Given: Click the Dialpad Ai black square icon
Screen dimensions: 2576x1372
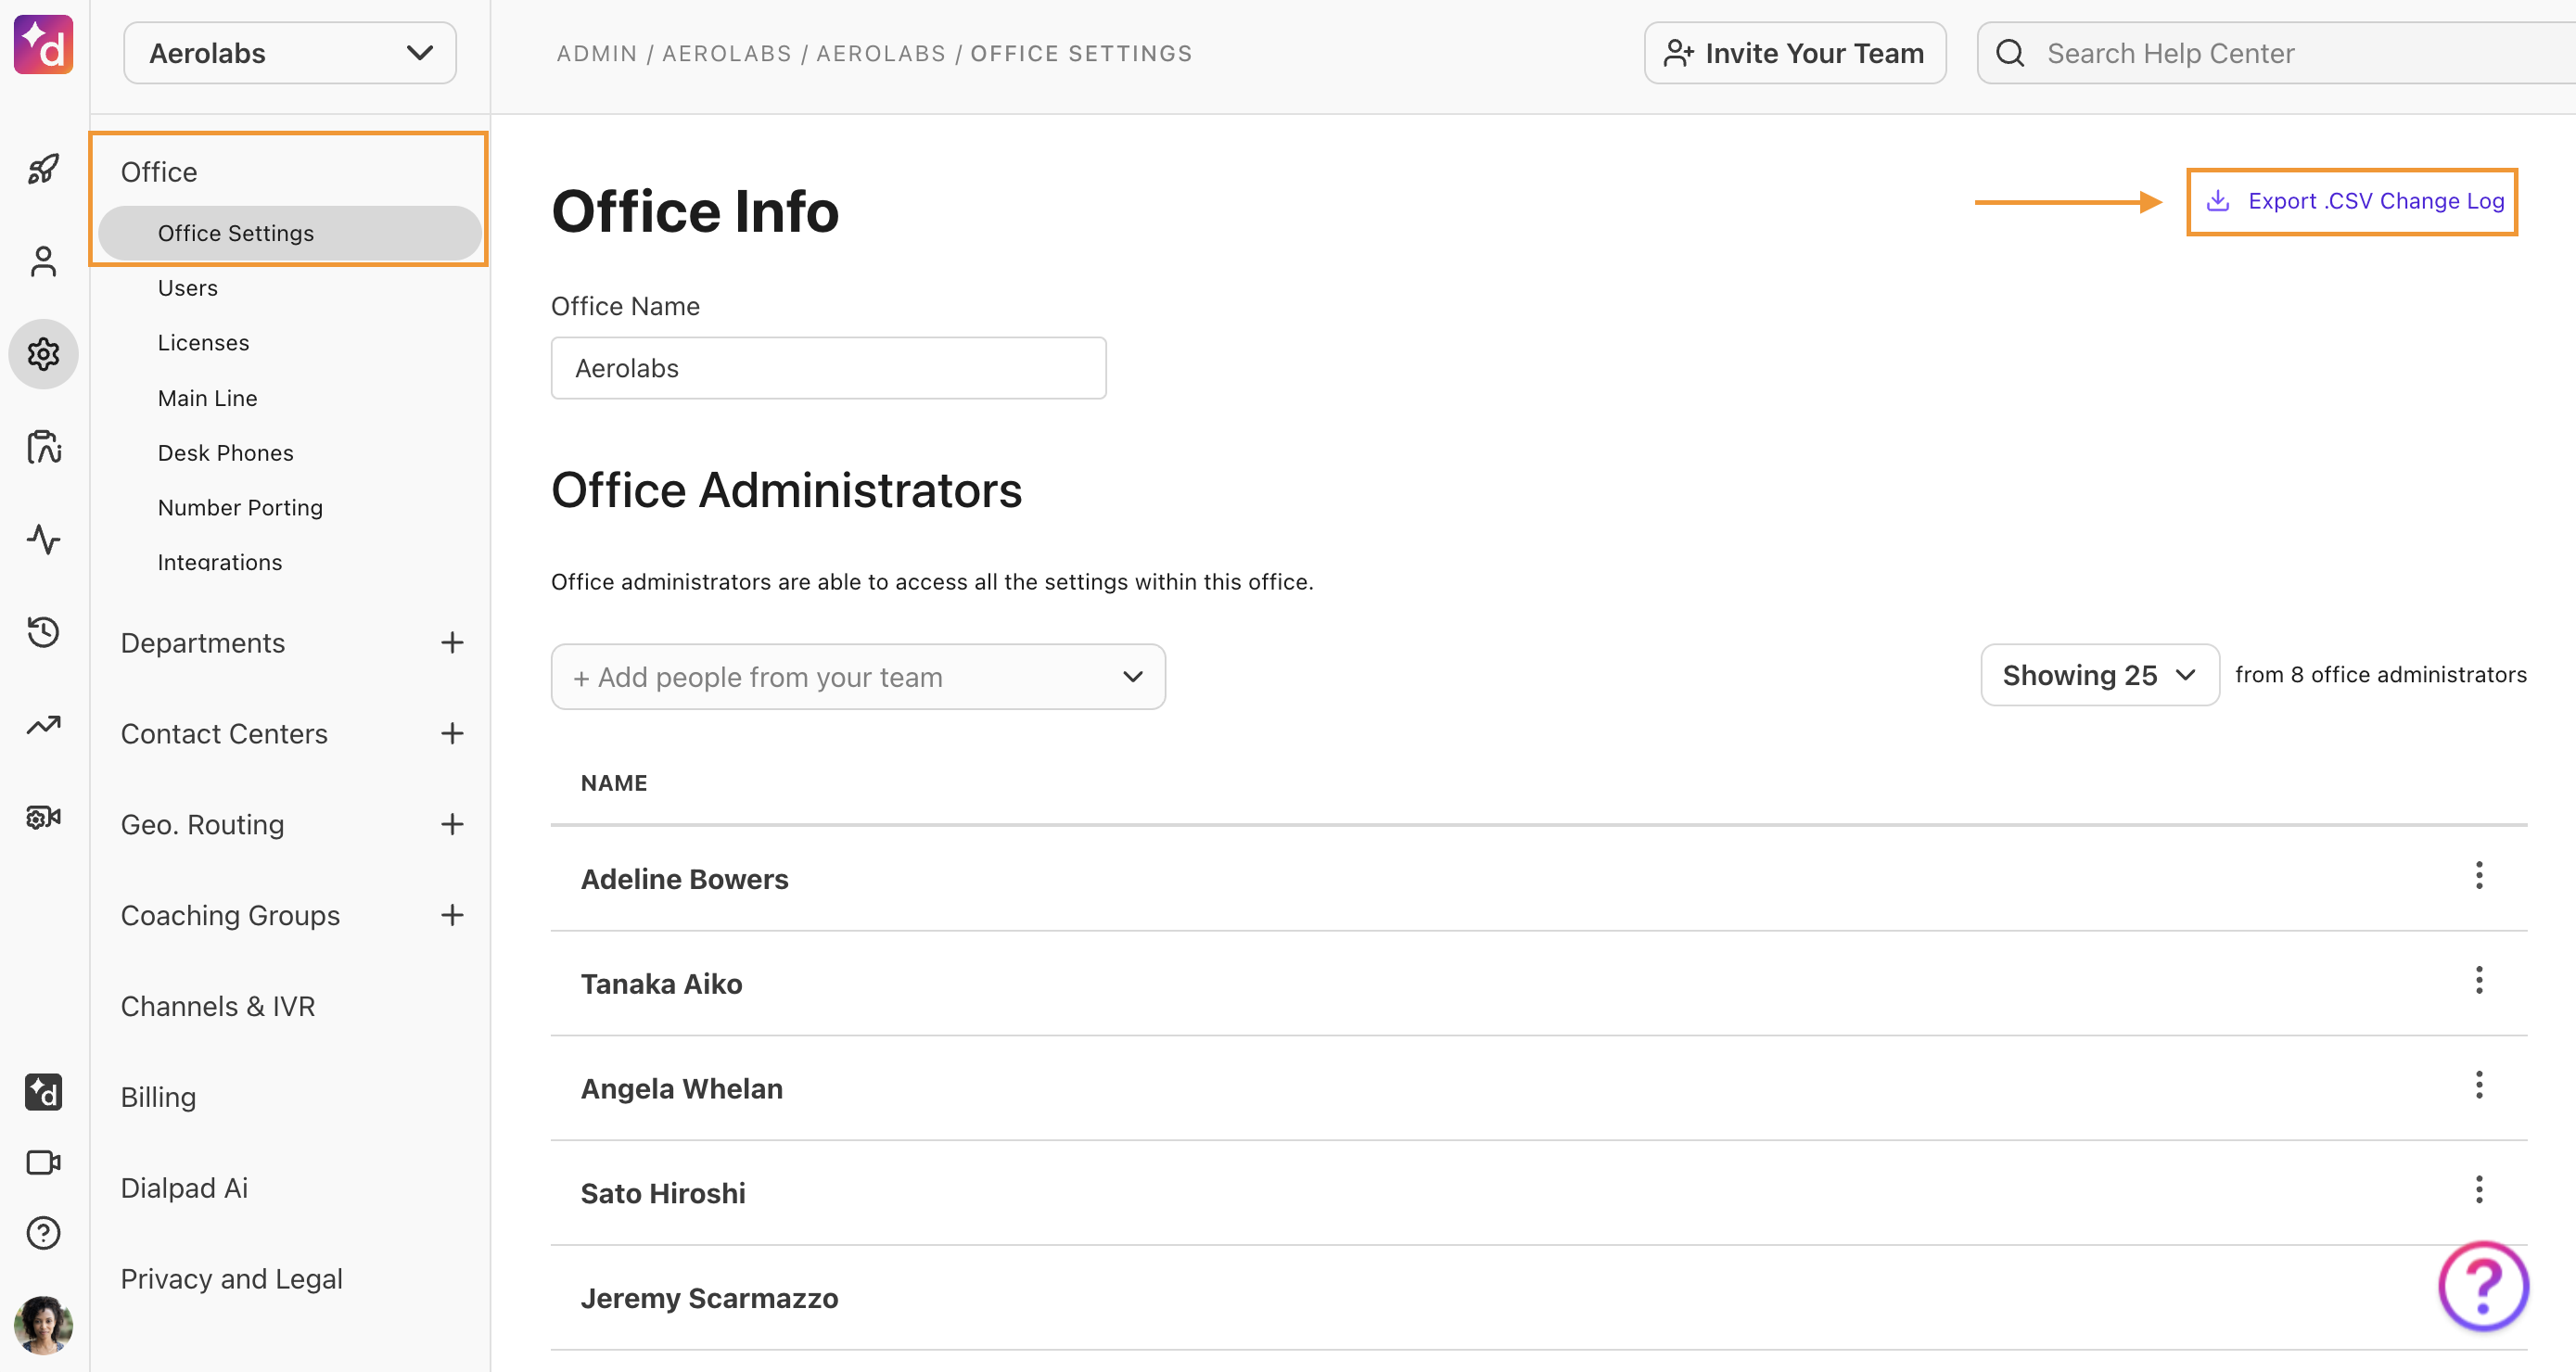Looking at the screenshot, I should tap(43, 1092).
